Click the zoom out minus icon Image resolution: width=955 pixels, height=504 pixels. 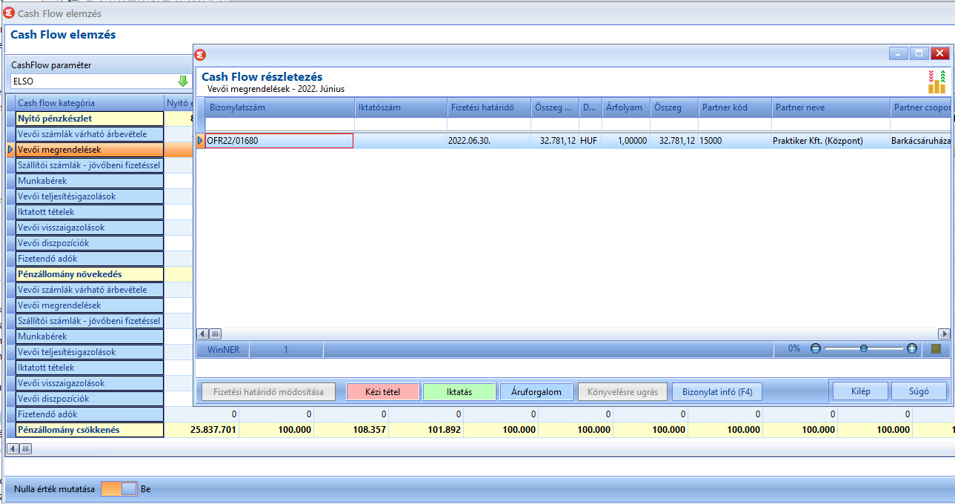816,348
